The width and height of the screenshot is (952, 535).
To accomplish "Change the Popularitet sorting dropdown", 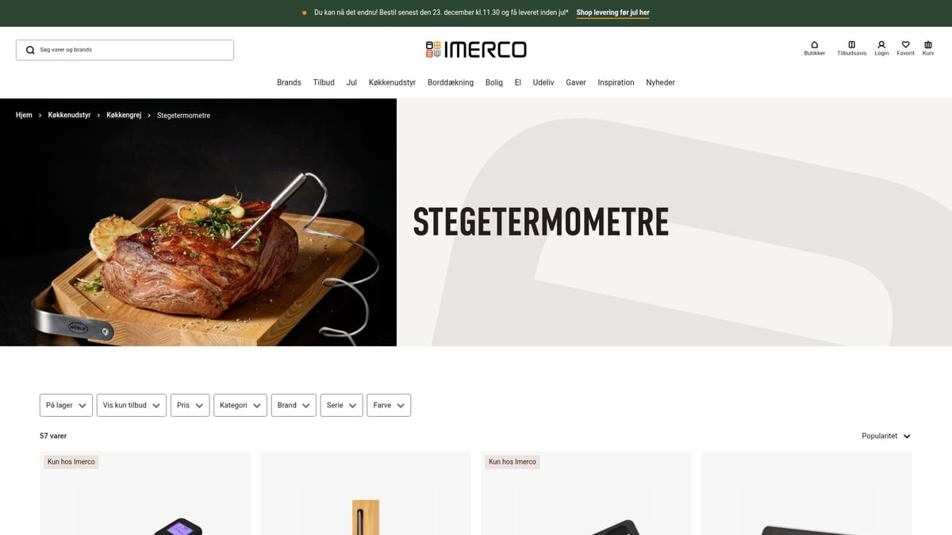I will pos(886,436).
